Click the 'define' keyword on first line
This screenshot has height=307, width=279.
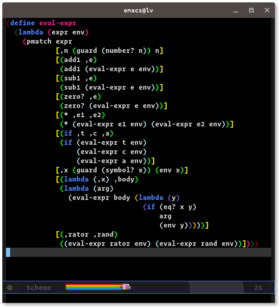(23, 23)
